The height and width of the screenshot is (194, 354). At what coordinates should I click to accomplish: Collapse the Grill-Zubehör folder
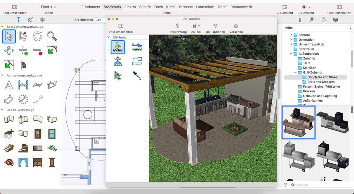[x=296, y=73]
